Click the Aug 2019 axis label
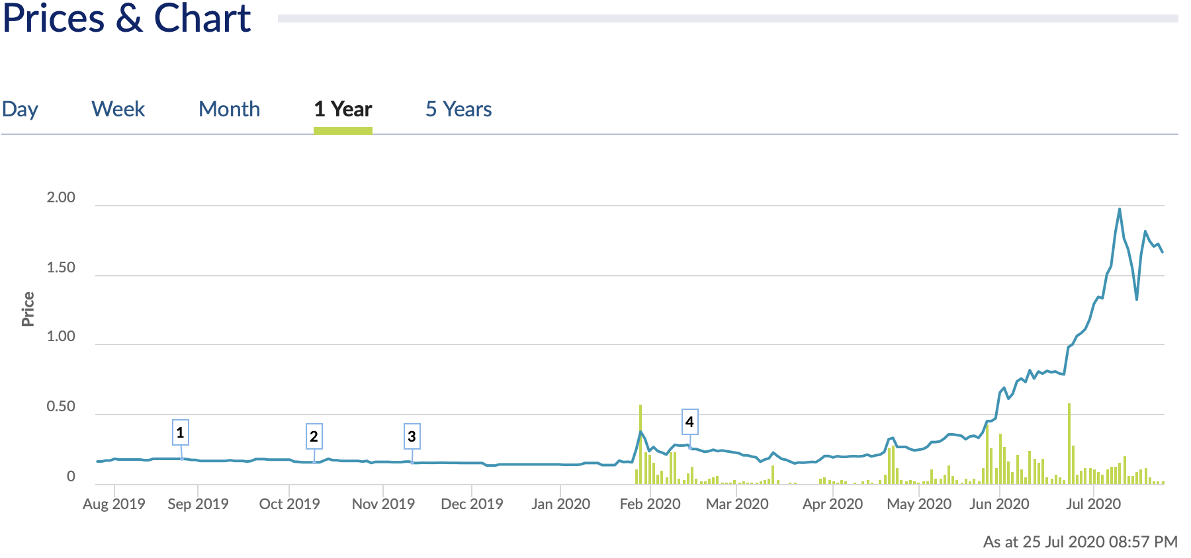The height and width of the screenshot is (558, 1191). click(114, 504)
